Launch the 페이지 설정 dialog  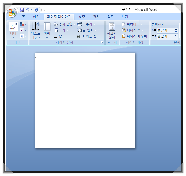pyautogui.click(x=102, y=42)
